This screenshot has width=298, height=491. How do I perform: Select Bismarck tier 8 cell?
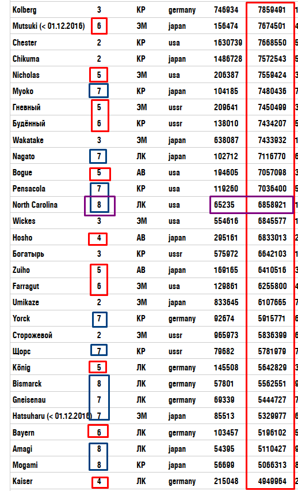pyautogui.click(x=99, y=384)
